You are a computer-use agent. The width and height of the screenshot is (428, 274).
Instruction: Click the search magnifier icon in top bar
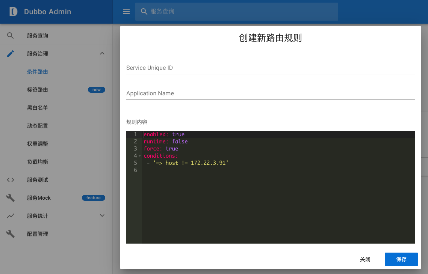point(144,12)
